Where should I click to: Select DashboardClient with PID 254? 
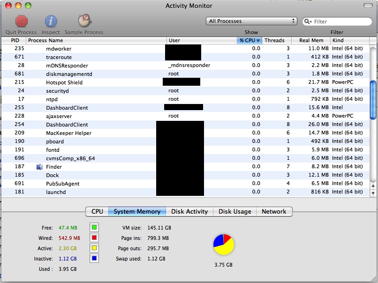point(185,125)
